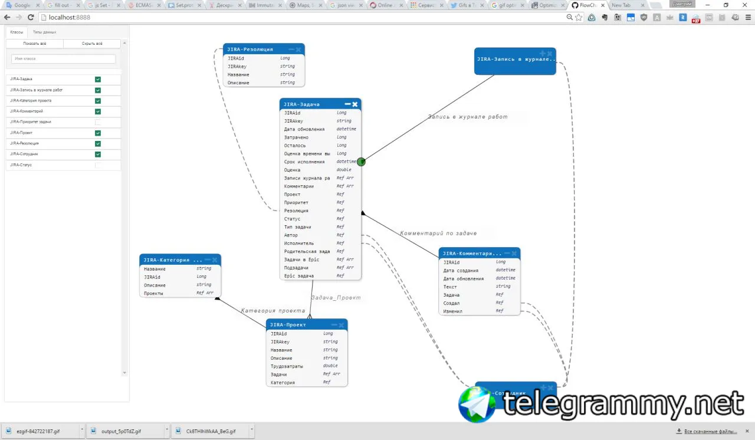Click the Показать всё button

(35, 44)
